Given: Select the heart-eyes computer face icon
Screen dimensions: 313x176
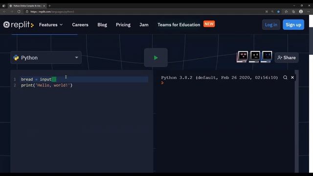Looking at the screenshot, I should (243, 57).
